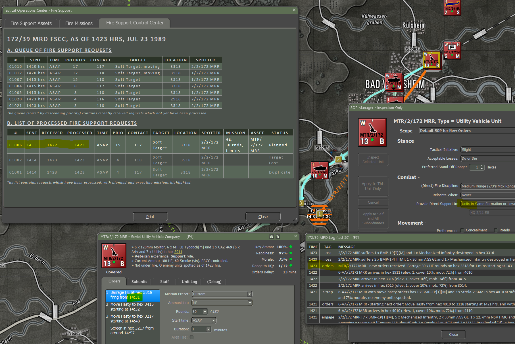Open the Provide Direct Support to dropdown
This screenshot has height=344, width=515.
pos(488,204)
